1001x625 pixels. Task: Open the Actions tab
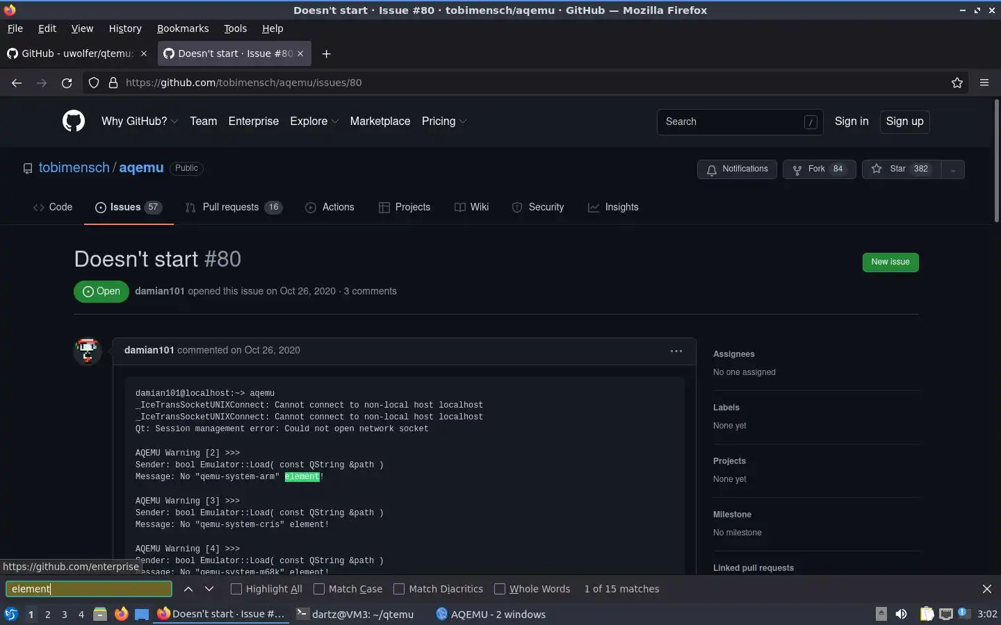point(329,207)
